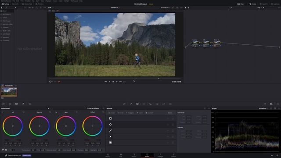281x158 pixels.
Task: Open the Keyframes panel icon
Action: (265, 104)
